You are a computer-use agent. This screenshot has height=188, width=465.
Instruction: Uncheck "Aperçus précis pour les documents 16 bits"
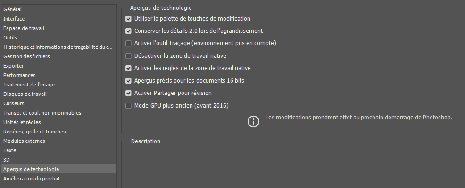coord(129,81)
